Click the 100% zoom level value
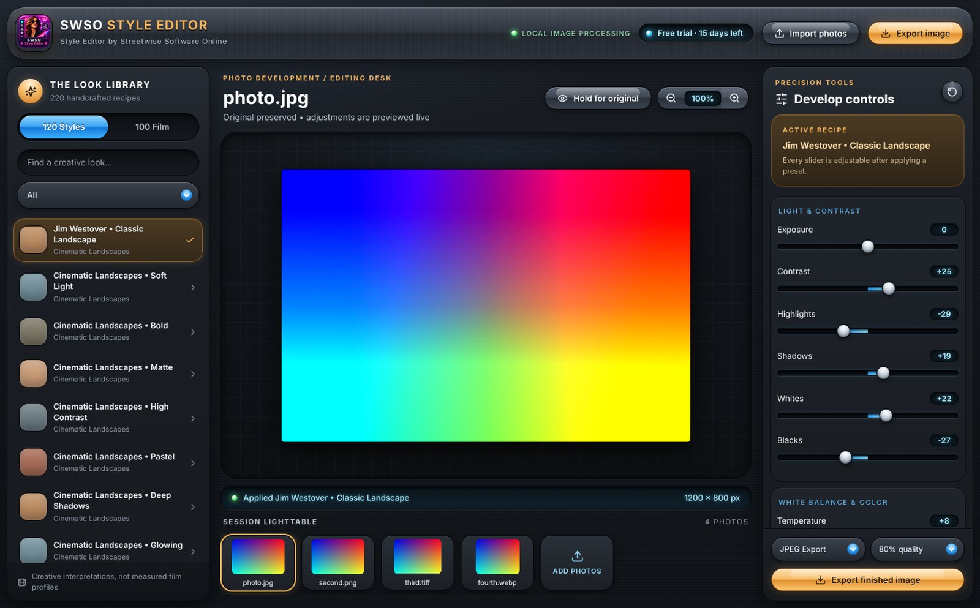980x608 pixels. point(703,98)
